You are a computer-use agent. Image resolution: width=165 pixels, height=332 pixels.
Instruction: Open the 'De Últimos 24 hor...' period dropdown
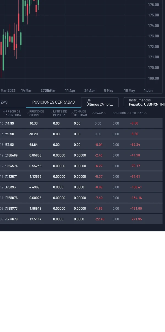tap(100, 102)
